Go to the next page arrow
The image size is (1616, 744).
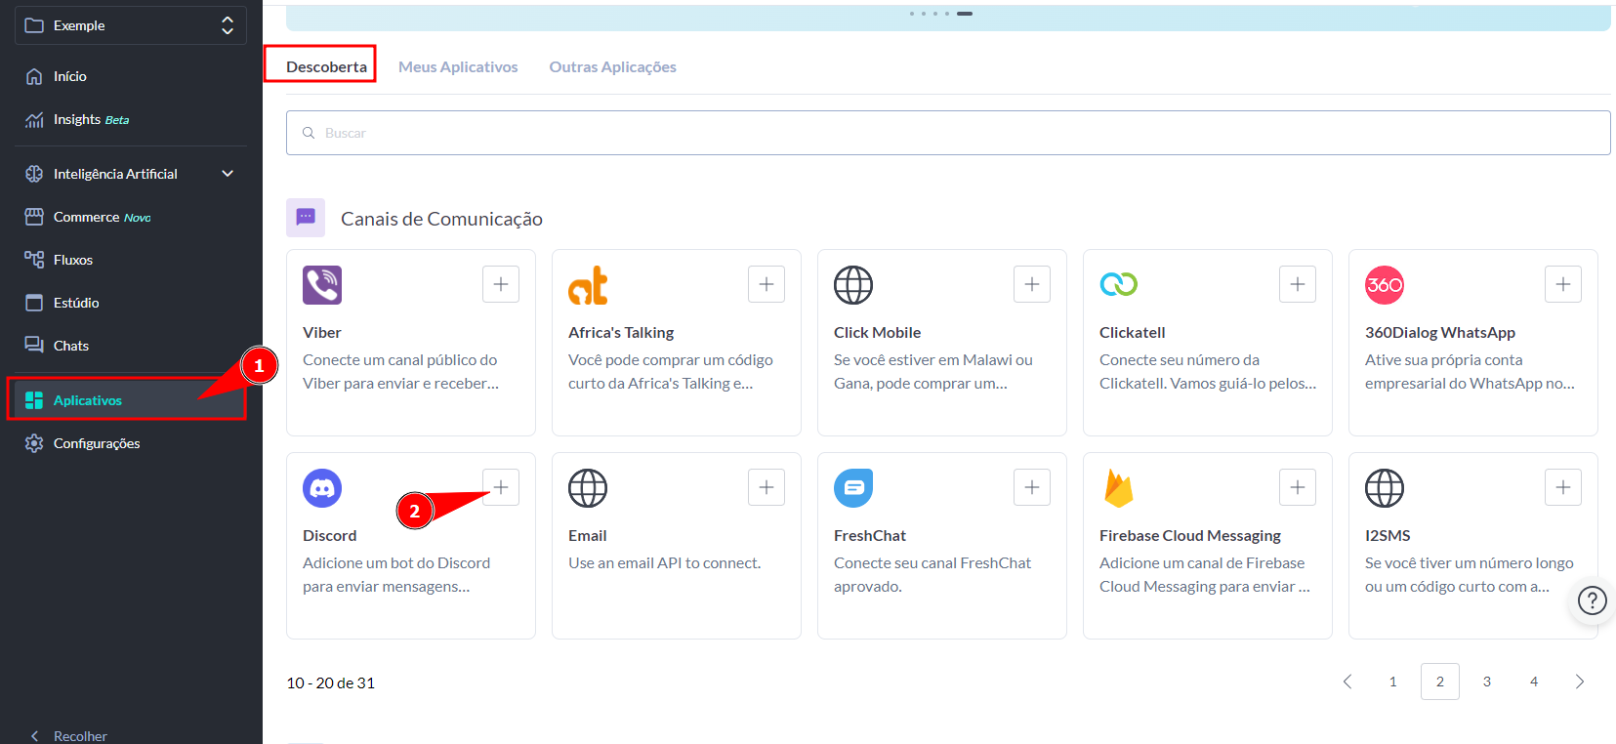1579,682
